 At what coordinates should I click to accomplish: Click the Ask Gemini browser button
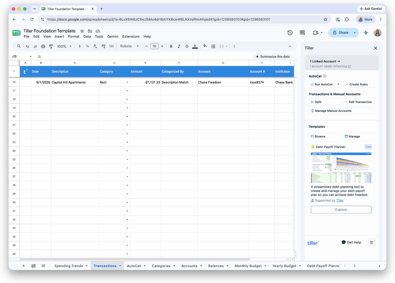click(x=371, y=9)
